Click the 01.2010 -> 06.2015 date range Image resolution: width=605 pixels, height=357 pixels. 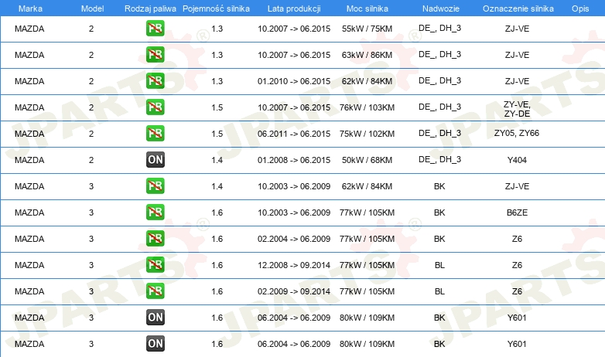coord(294,81)
